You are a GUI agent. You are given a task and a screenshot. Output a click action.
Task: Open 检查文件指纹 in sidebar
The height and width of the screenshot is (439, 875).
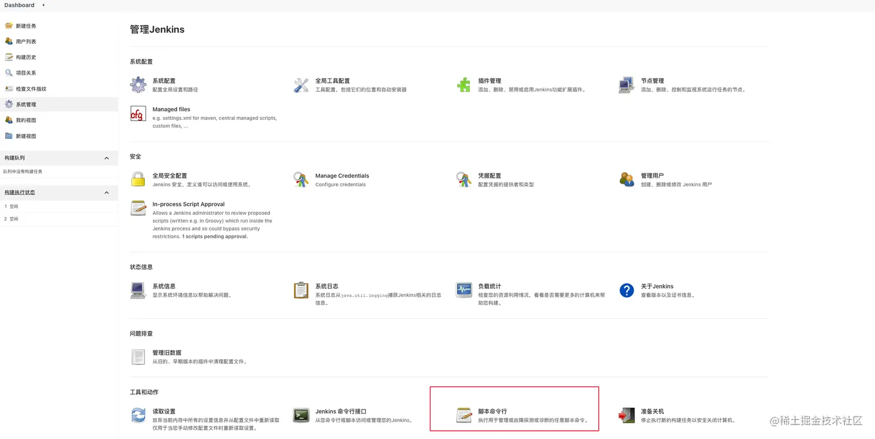click(31, 89)
